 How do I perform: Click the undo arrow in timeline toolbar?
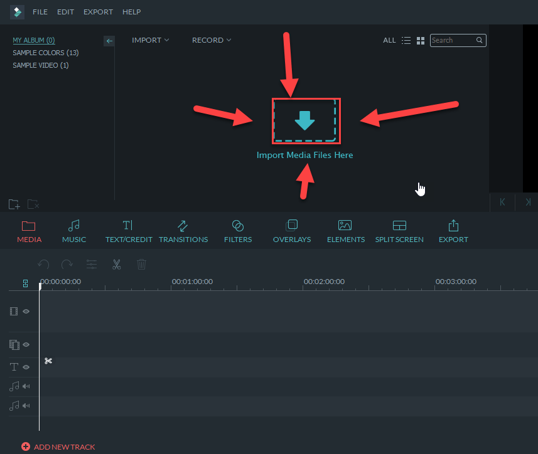[43, 265]
